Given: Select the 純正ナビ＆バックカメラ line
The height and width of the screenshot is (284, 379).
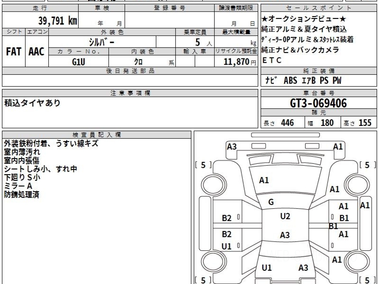Looking at the screenshot, I should (300, 50).
